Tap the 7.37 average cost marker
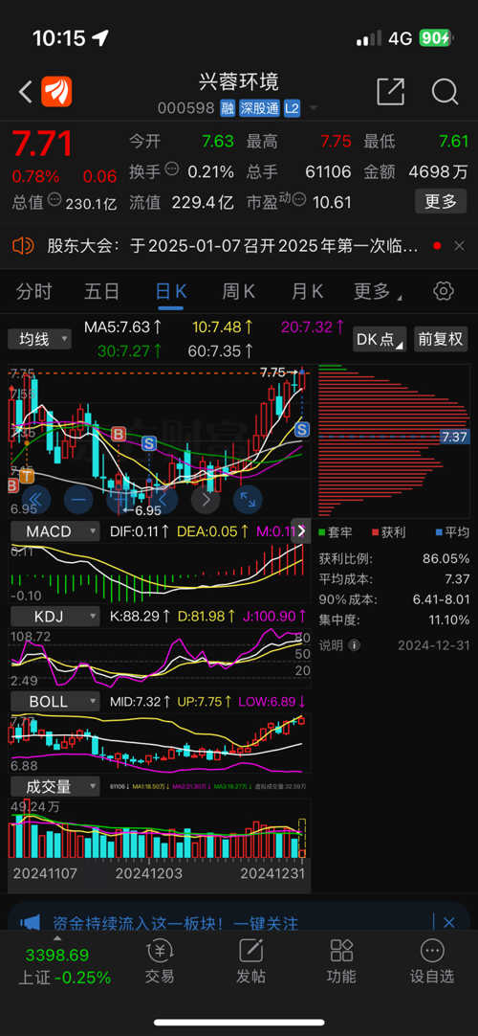 click(x=454, y=437)
